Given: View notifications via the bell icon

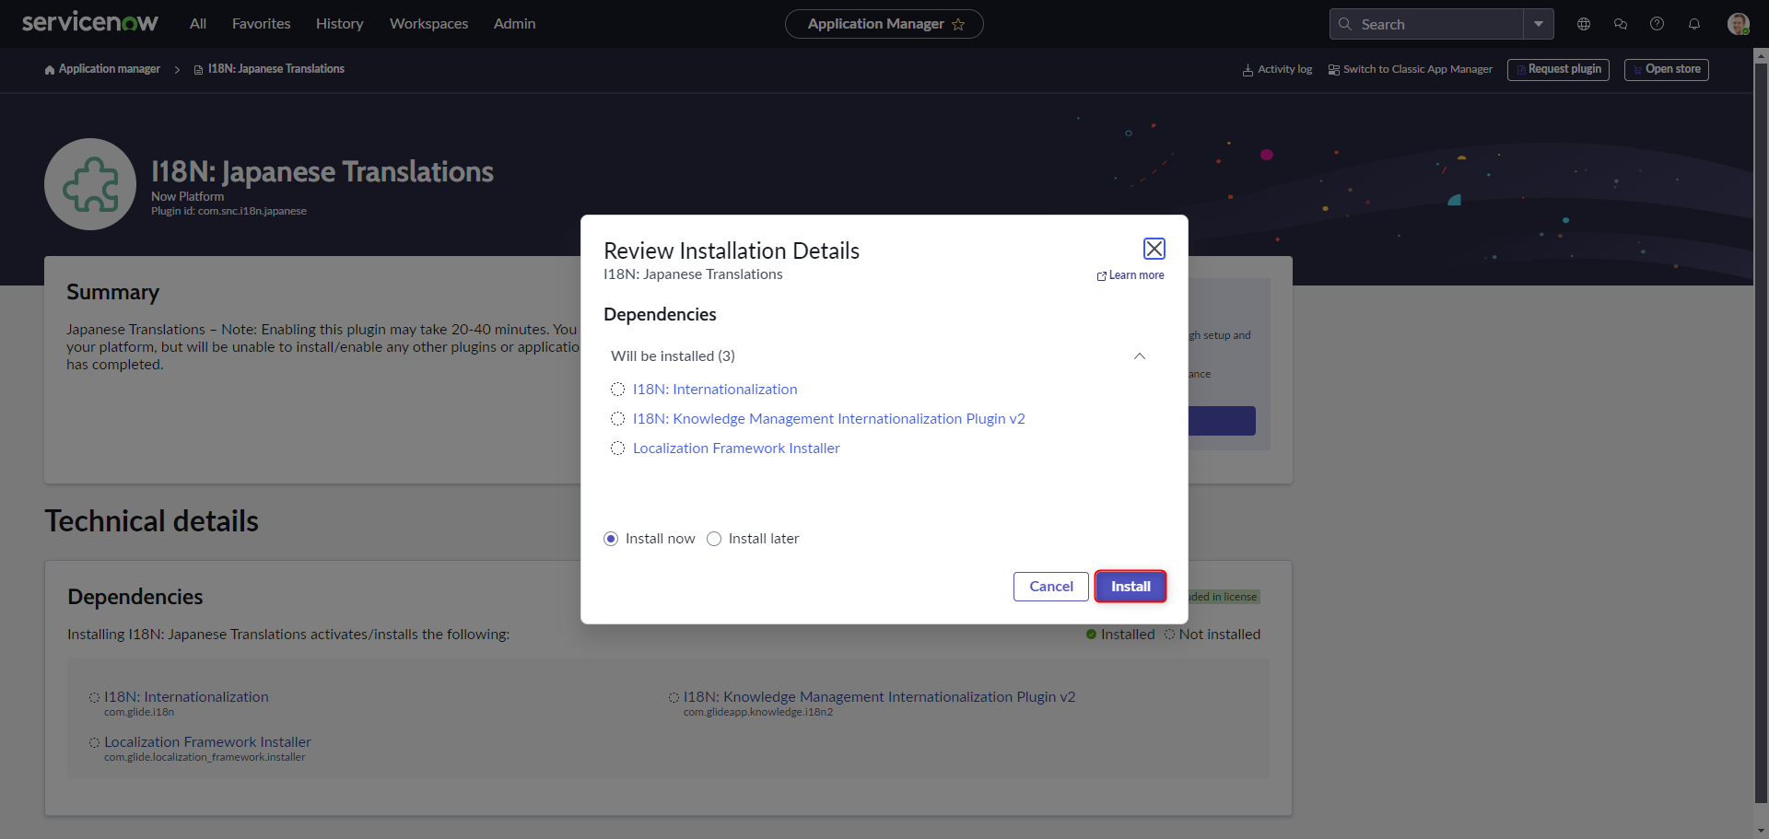Looking at the screenshot, I should pos(1694,24).
